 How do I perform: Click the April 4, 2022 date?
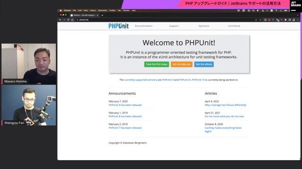(212, 101)
